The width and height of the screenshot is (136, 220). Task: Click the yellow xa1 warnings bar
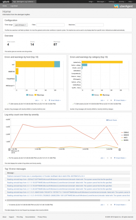(35, 64)
